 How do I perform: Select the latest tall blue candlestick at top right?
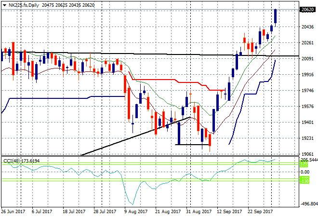[x=275, y=16]
